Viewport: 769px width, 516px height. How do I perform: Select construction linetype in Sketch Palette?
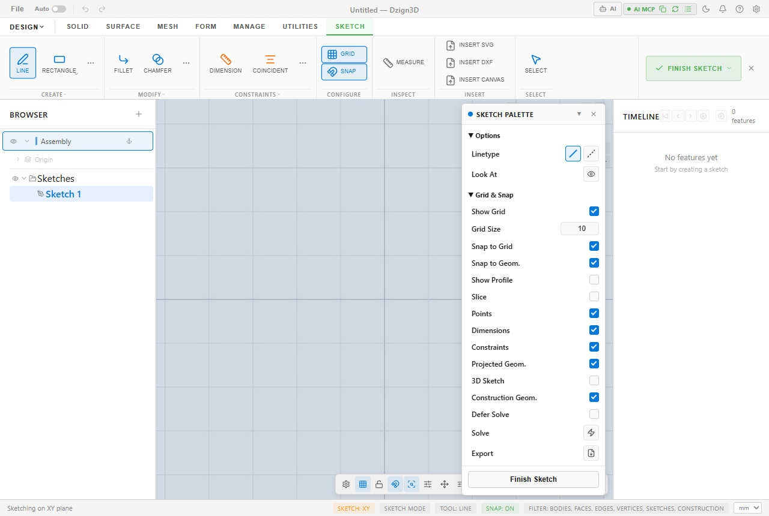pyautogui.click(x=591, y=154)
